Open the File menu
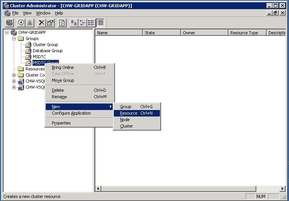Screen dimensions: 289x201 15,13
